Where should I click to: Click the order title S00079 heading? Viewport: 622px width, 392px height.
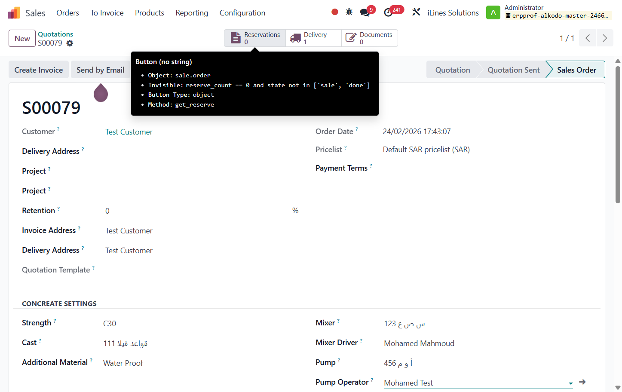click(51, 108)
